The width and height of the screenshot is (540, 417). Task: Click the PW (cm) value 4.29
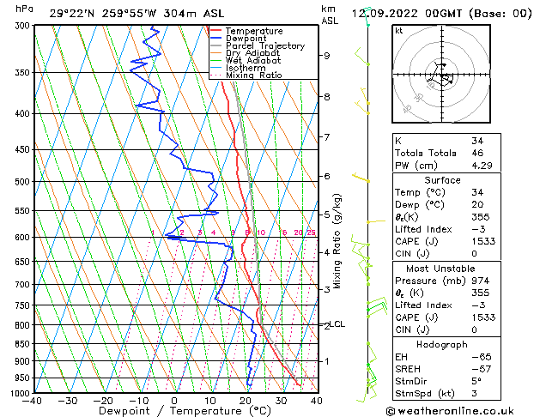(x=482, y=166)
